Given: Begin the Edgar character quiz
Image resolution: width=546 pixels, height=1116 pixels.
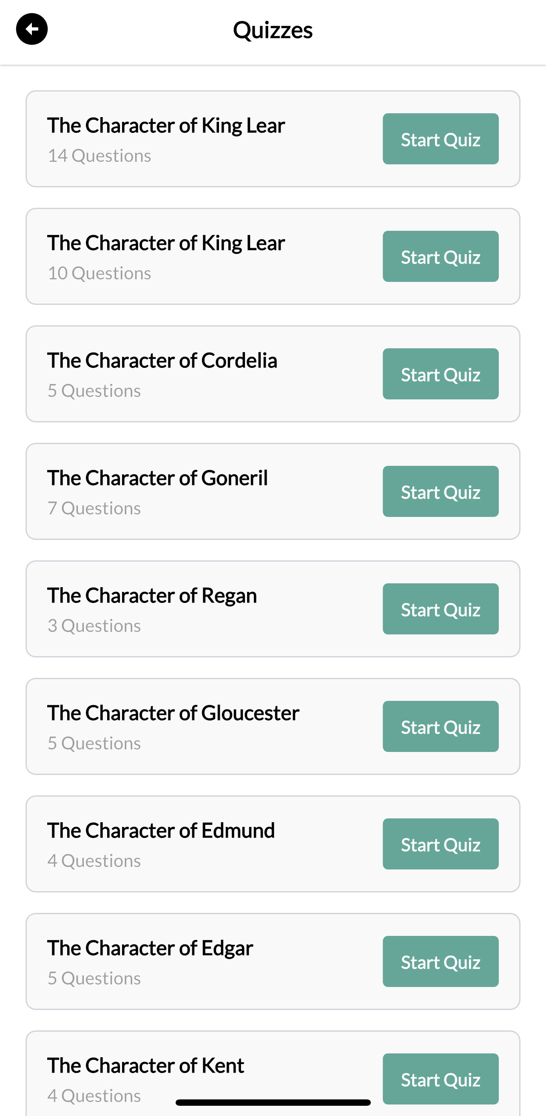Looking at the screenshot, I should click(440, 961).
